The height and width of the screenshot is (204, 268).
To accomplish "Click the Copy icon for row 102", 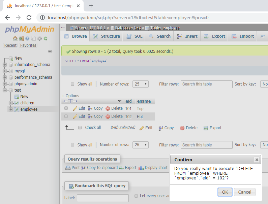I will pos(90,116).
